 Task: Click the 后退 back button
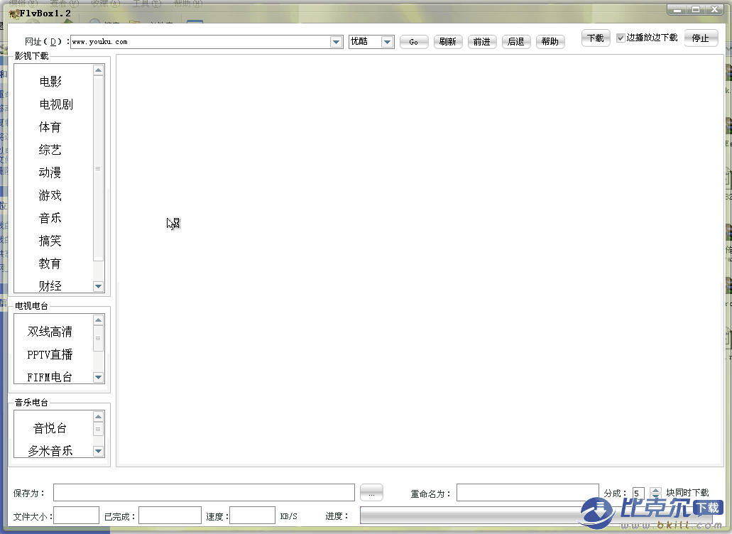point(516,42)
